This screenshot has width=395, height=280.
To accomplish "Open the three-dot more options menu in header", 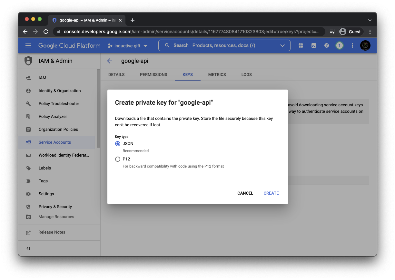I will point(352,46).
